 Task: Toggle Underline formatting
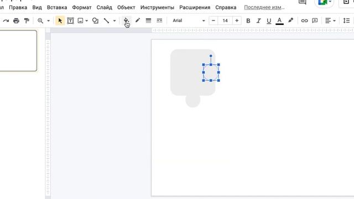[269, 21]
